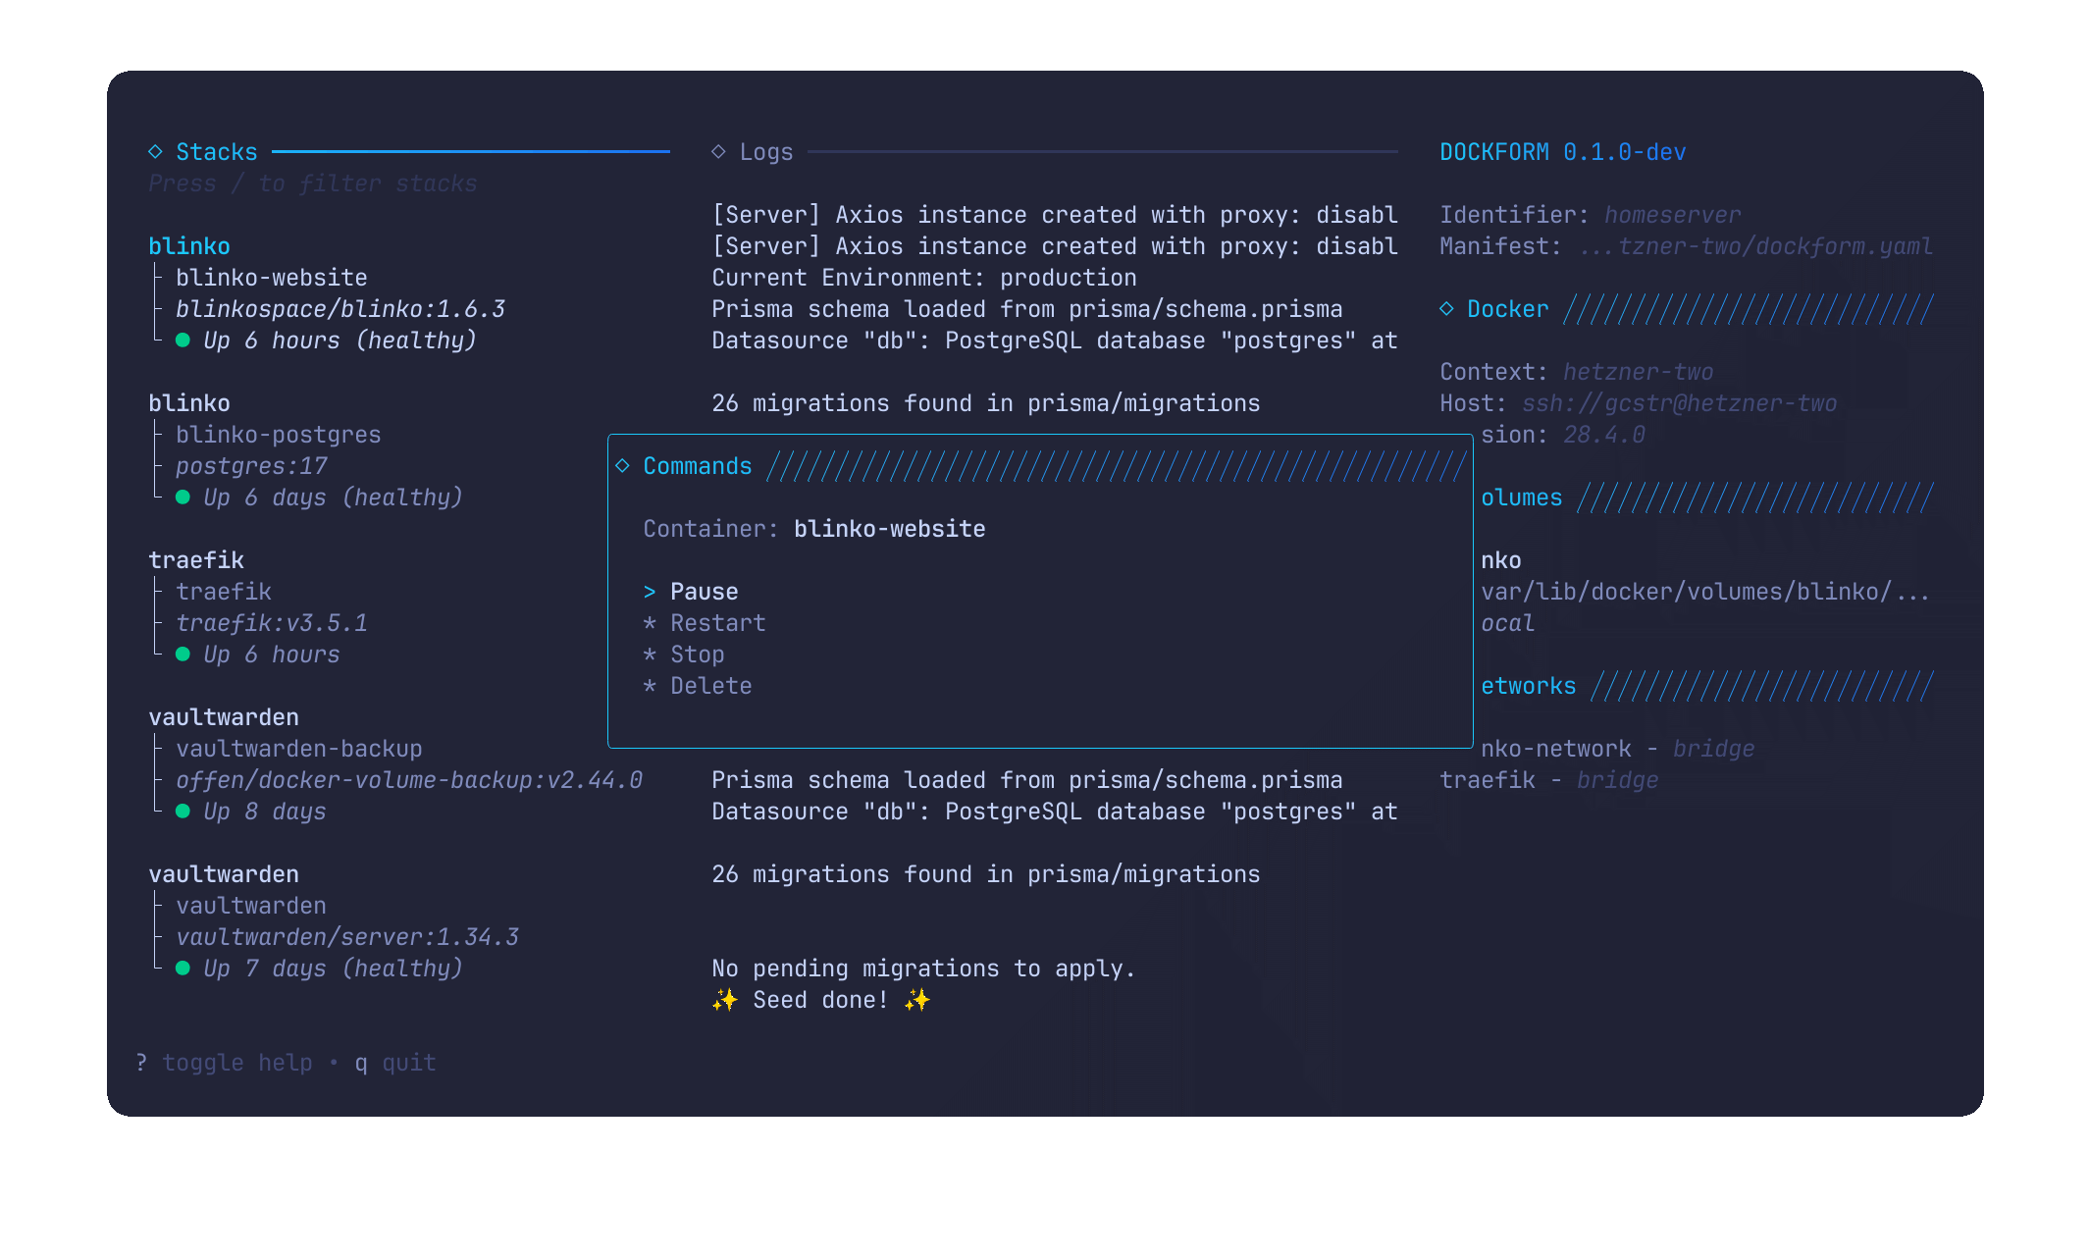Screen dimensions: 2090x1258
Task: Click the diamond icon beside Docker
Action: [1446, 308]
